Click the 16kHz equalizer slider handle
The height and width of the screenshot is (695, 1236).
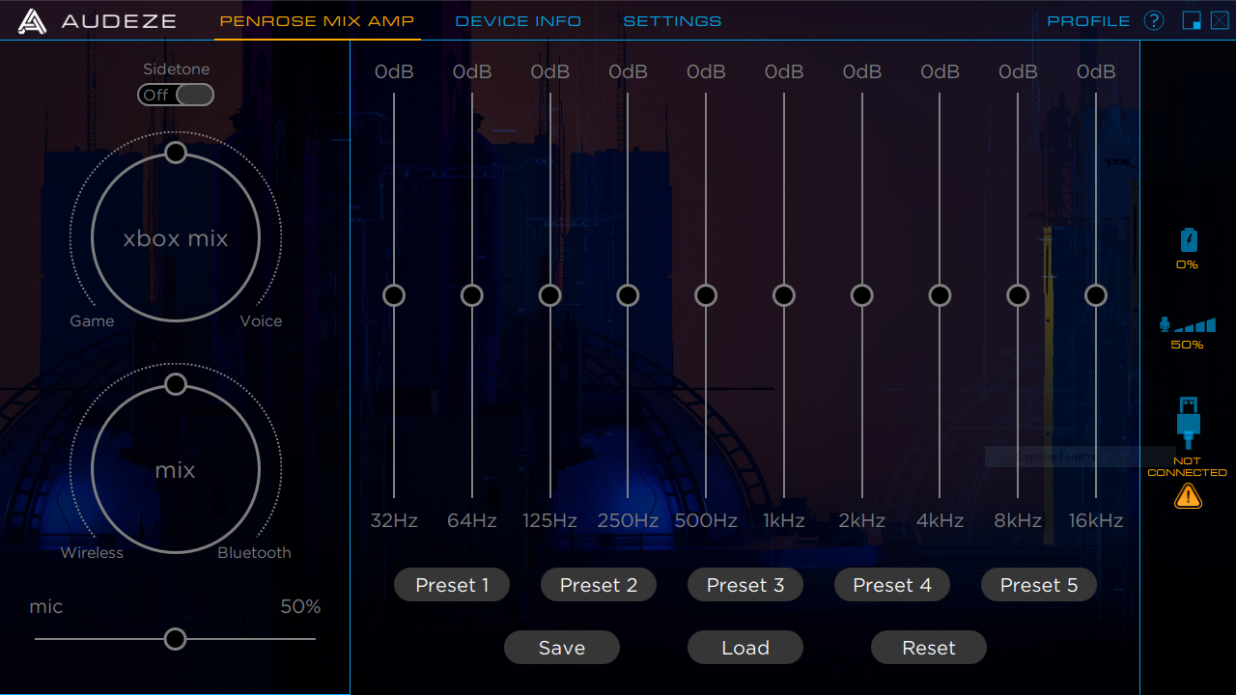(x=1096, y=295)
